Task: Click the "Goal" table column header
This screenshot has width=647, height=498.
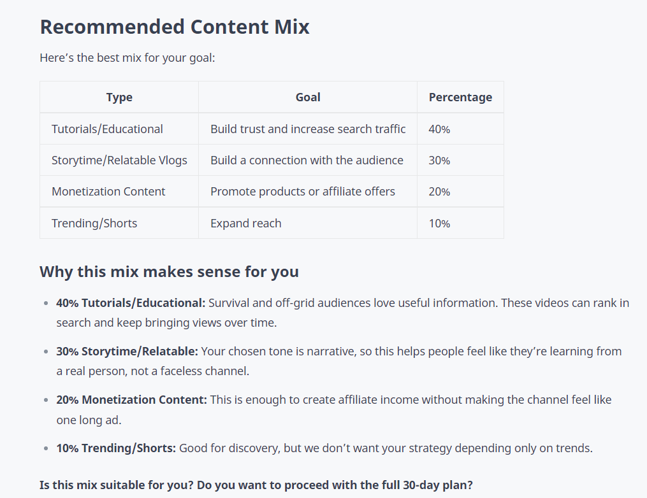Action: [308, 97]
